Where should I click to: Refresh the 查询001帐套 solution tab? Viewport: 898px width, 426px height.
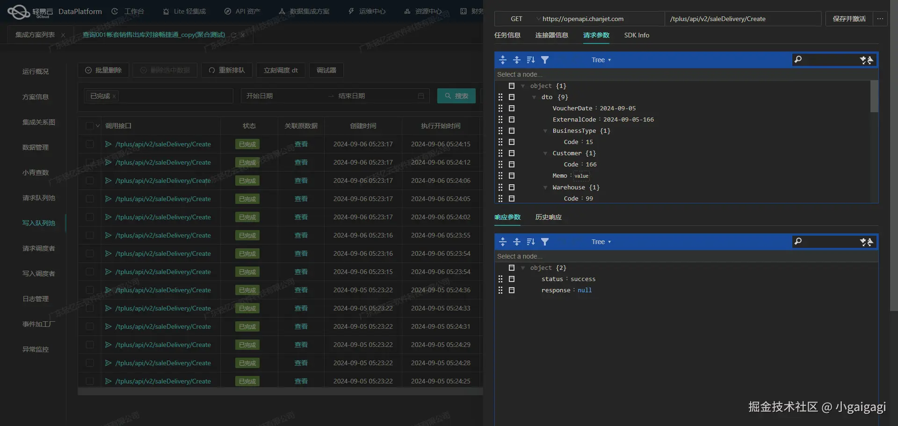coord(233,35)
